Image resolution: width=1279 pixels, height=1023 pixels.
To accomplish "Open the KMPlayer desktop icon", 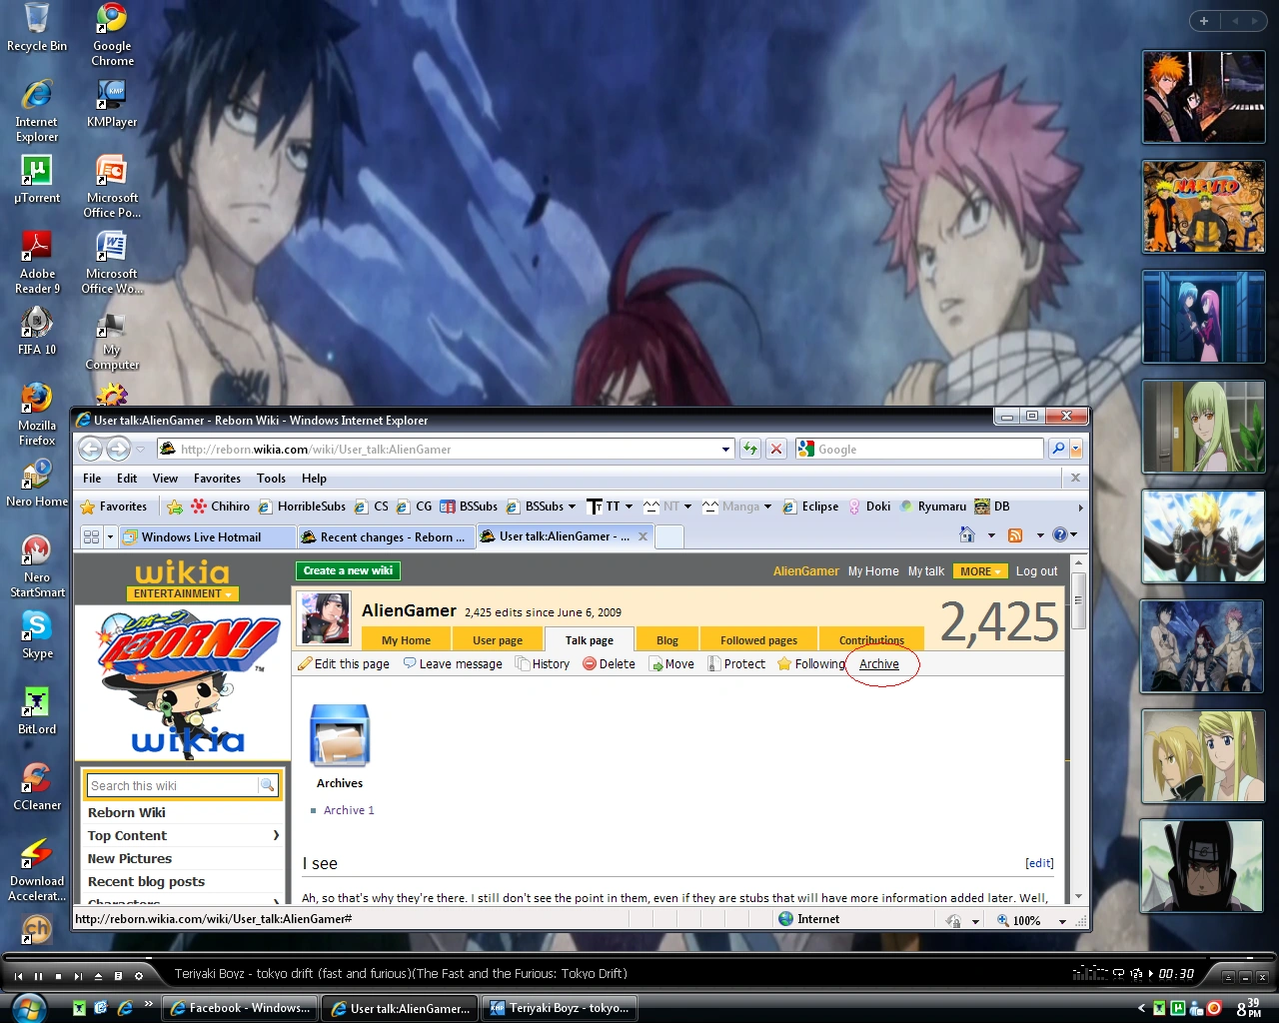I will 112,103.
